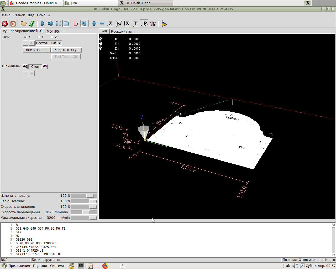Click the G-code listing vertical scrollbar
Image resolution: width=336 pixels, height=269 pixels.
334,240
